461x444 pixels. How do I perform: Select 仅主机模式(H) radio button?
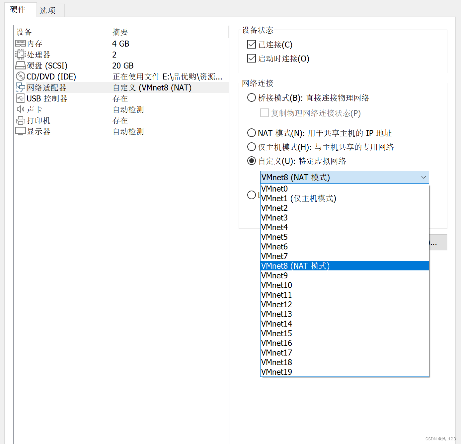click(x=252, y=147)
